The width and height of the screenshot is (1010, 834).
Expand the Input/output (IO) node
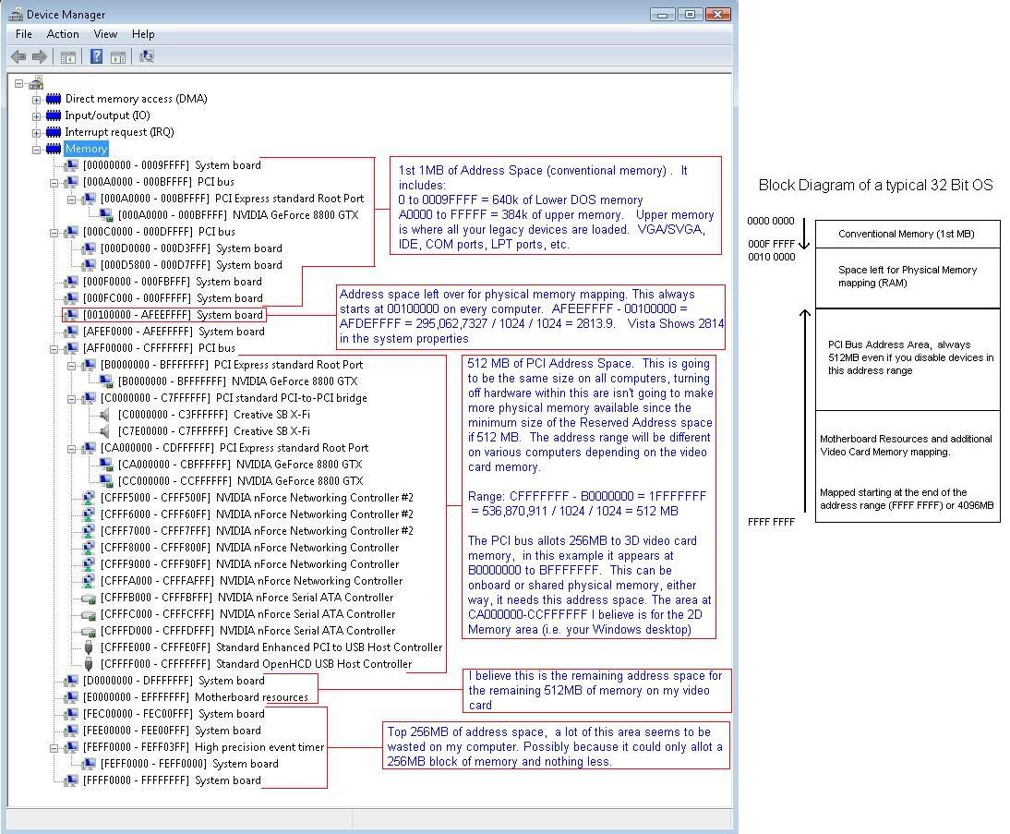[37, 116]
